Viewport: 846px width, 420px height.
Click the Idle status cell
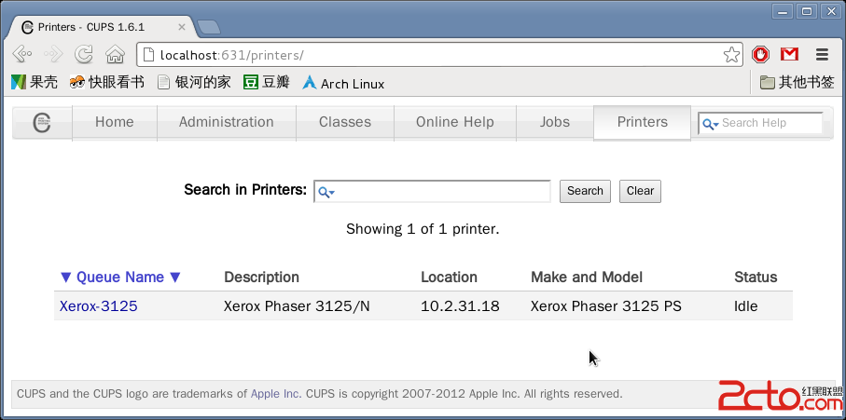point(745,306)
